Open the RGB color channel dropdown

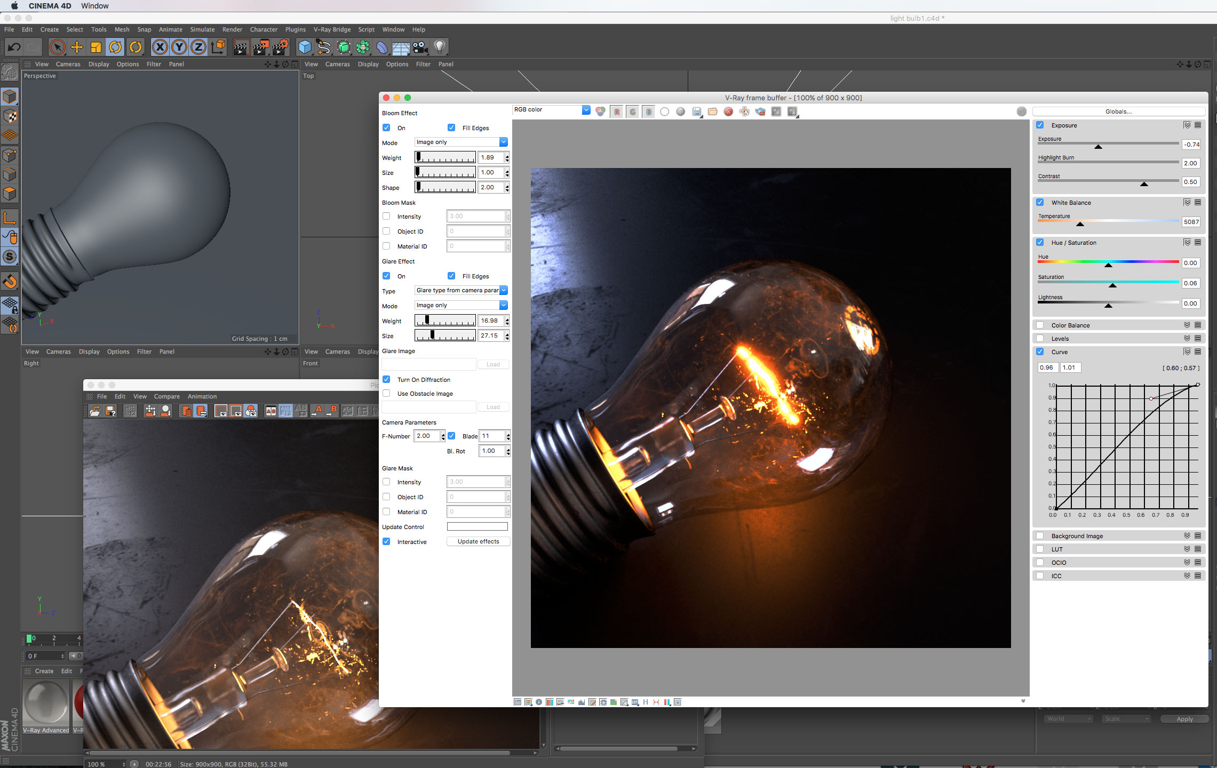pyautogui.click(x=551, y=110)
